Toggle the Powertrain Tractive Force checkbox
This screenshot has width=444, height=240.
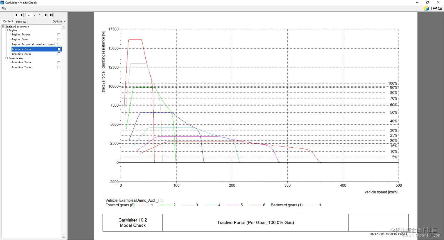[x=59, y=62]
